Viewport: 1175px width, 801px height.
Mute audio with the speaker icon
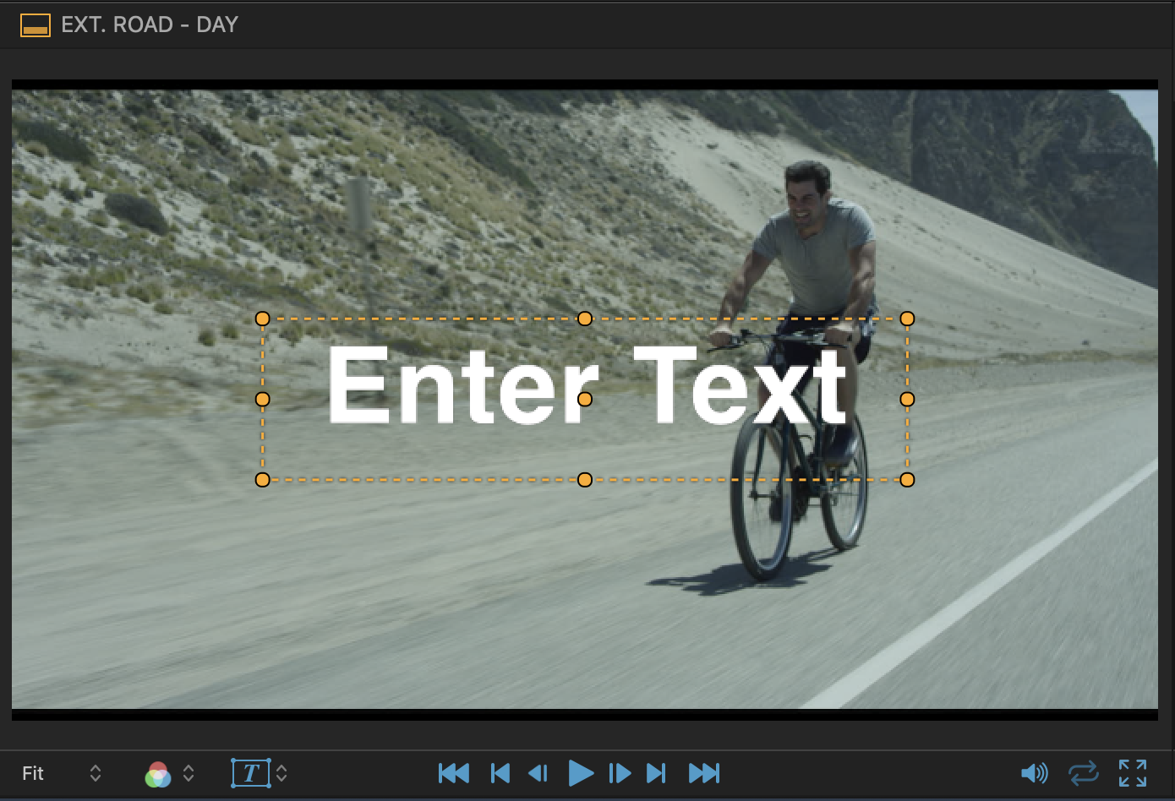pos(1035,773)
